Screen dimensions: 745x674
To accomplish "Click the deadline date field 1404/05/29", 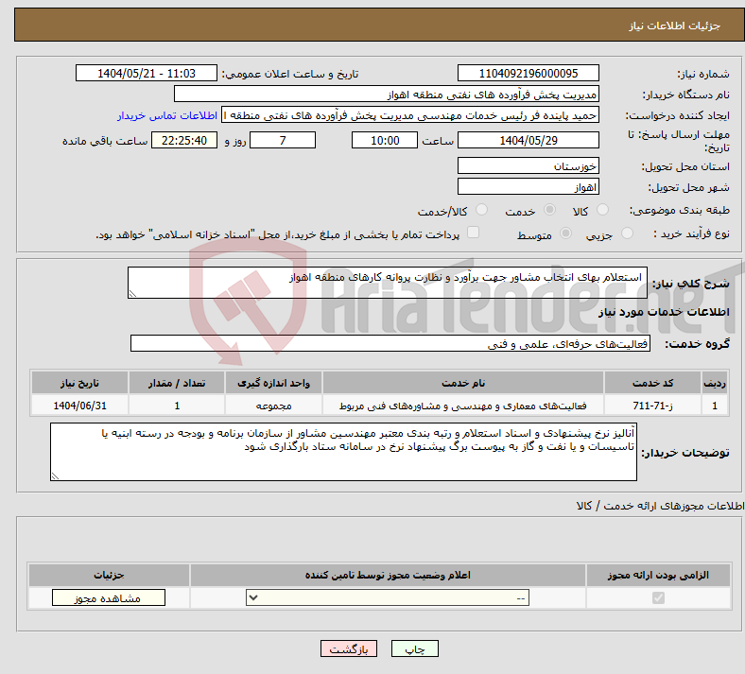I will pos(528,140).
